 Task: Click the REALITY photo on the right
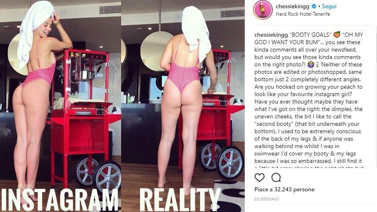point(183,106)
